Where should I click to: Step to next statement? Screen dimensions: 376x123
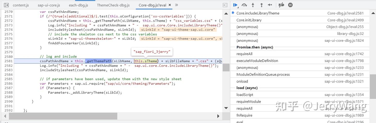click(x=270, y=5)
